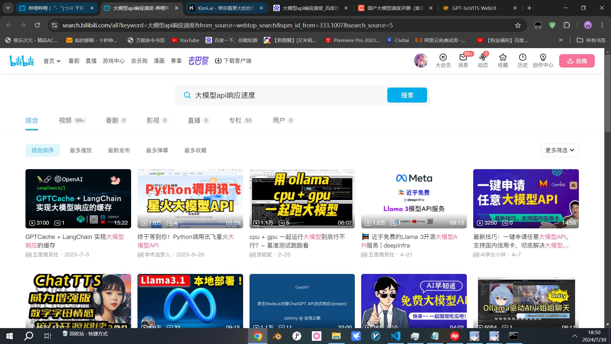Image resolution: width=611 pixels, height=344 pixels.
Task: Open Blender from the taskbar
Action: (x=277, y=336)
